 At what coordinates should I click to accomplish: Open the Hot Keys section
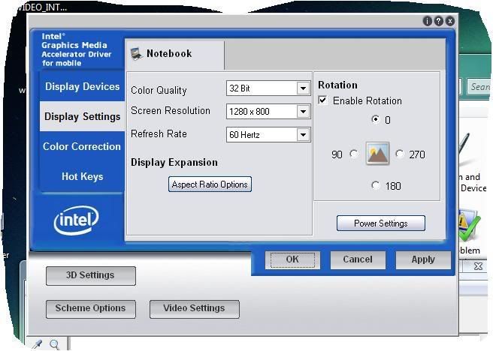(x=83, y=176)
